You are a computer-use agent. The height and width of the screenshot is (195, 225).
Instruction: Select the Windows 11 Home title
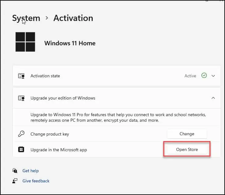(70, 43)
